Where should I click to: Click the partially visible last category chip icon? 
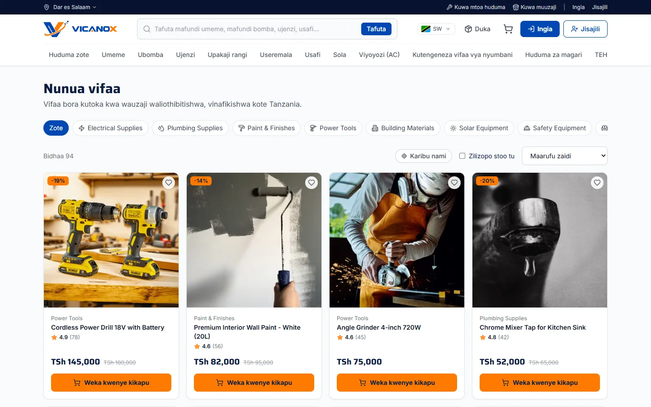[x=604, y=128]
